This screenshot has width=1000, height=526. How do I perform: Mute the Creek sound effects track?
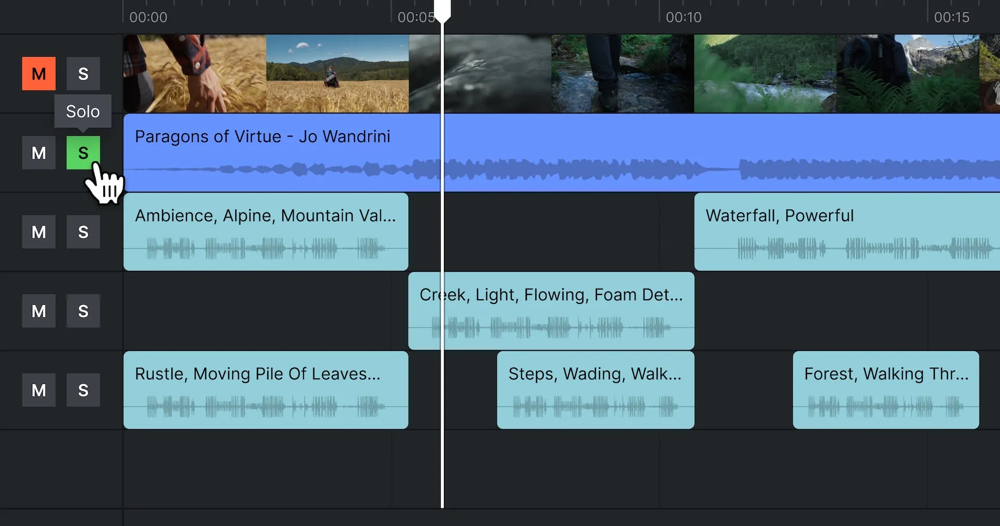[39, 311]
